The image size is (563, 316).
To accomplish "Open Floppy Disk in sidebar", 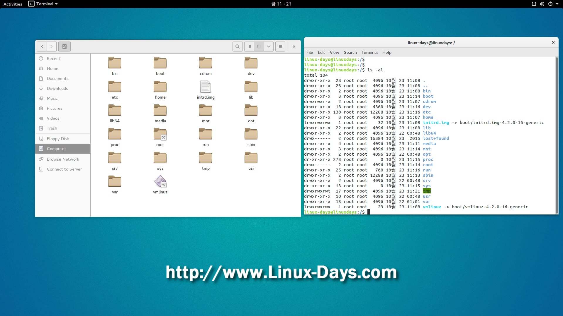I will click(63, 139).
